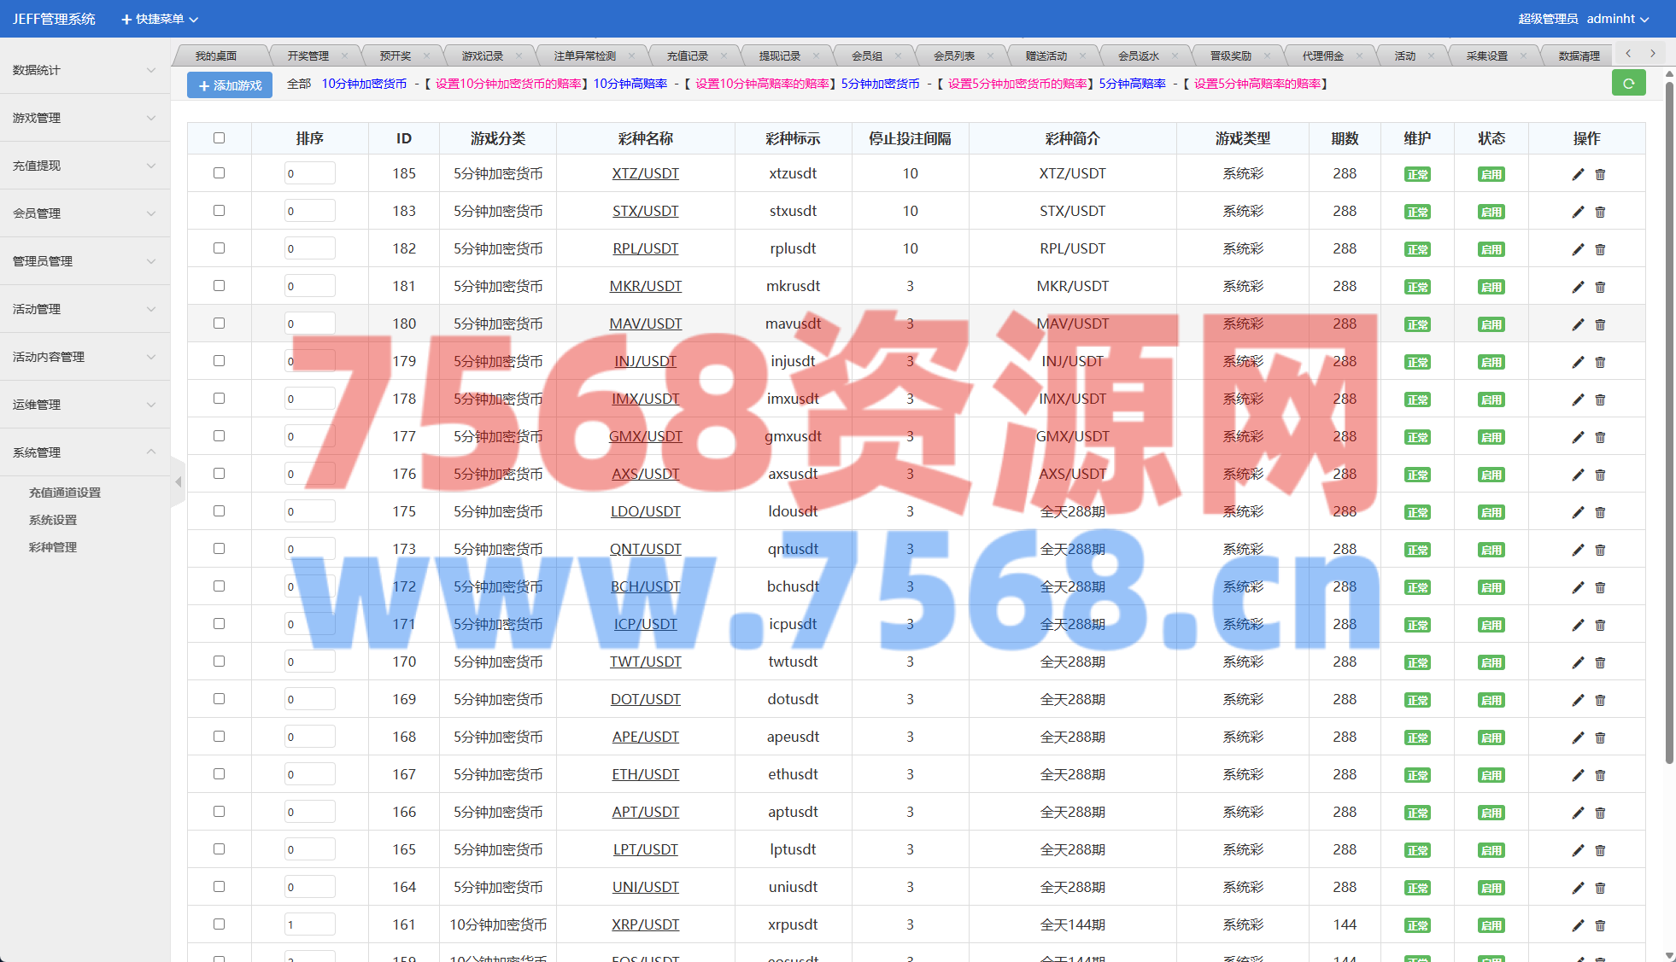Viewport: 1676px width, 962px height.
Task: Click edit pencil icon for XTZ/USDT row
Action: pyautogui.click(x=1577, y=174)
